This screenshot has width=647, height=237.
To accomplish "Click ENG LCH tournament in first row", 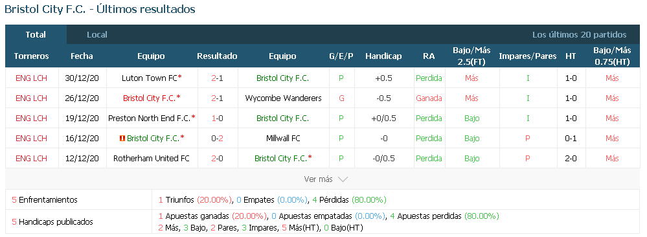I will click(x=31, y=78).
